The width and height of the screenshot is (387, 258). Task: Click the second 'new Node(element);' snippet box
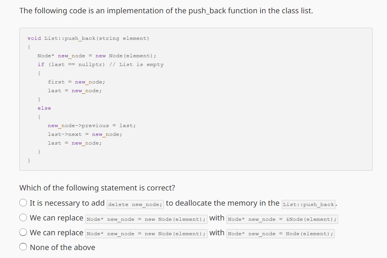(146, 233)
